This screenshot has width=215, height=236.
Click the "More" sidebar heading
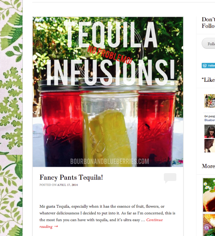[208, 166]
